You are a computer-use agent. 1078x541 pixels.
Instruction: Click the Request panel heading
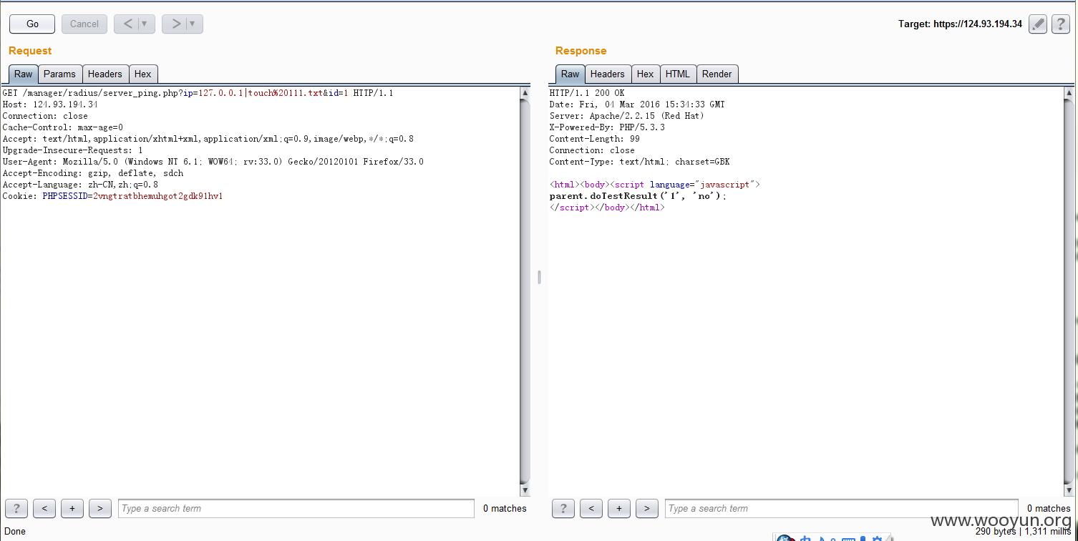30,51
